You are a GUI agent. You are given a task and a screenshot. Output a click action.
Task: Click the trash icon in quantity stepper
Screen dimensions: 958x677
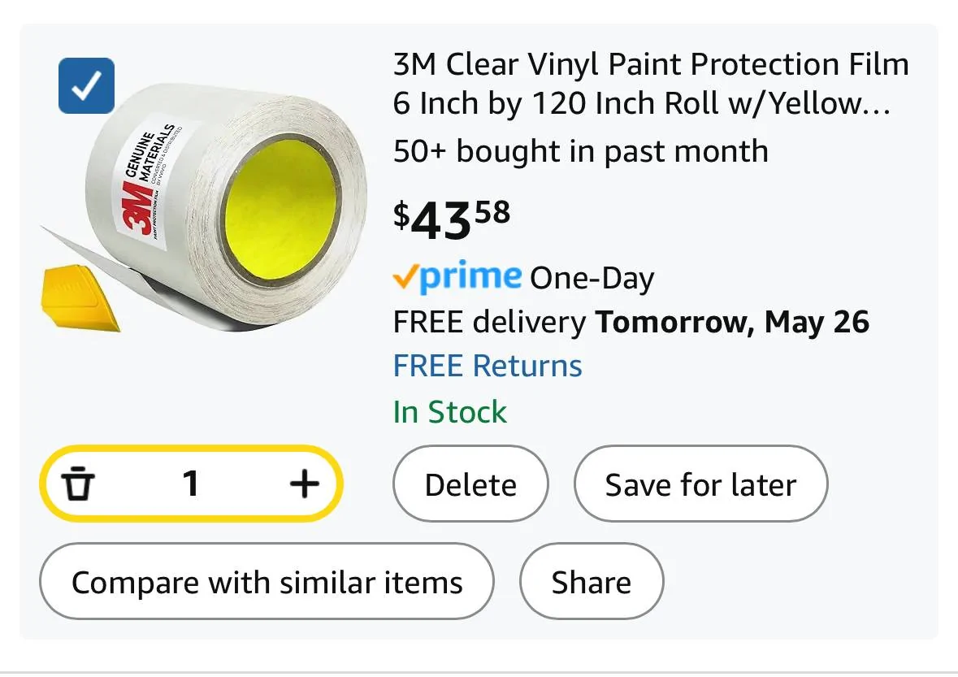coord(78,484)
